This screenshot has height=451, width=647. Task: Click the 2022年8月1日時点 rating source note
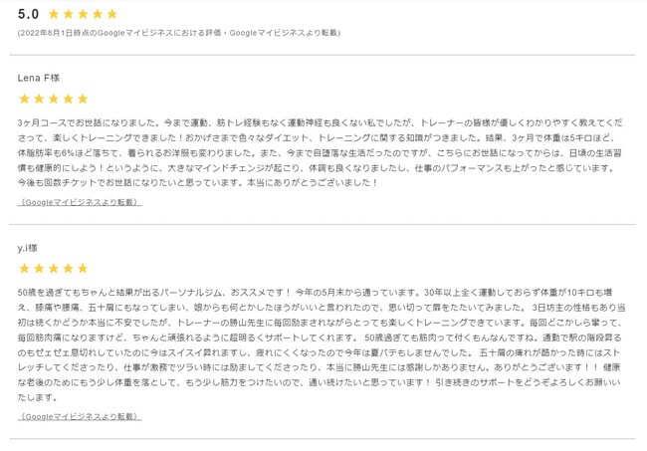(x=179, y=33)
